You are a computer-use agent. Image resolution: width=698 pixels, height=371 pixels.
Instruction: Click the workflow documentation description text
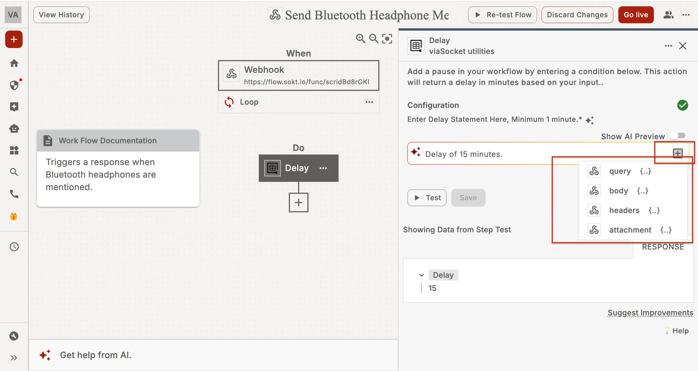click(101, 175)
